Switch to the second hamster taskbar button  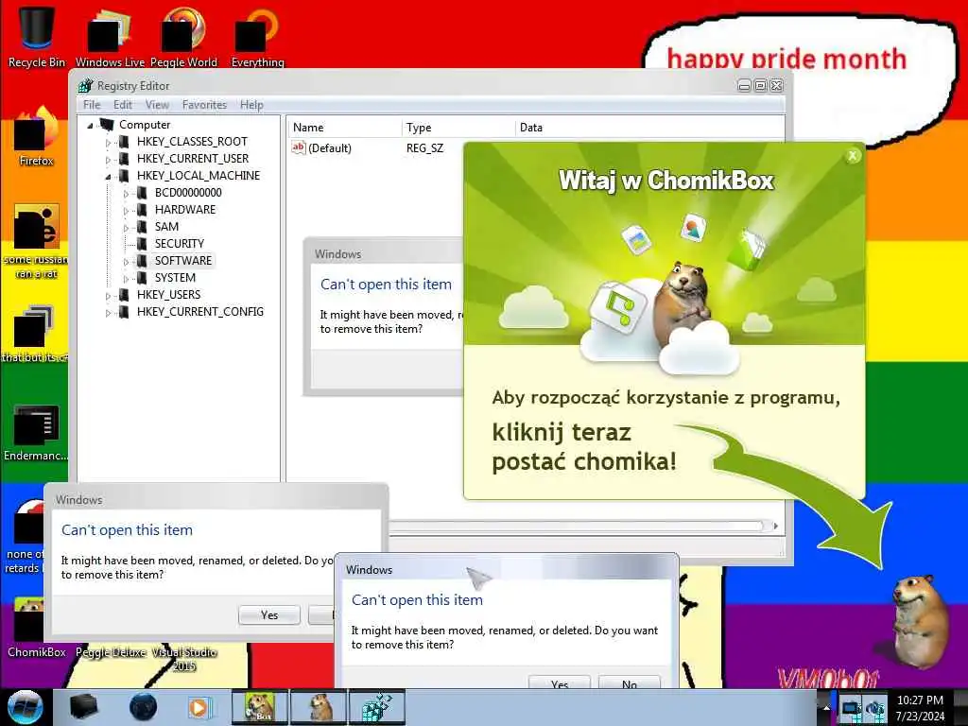[320, 707]
